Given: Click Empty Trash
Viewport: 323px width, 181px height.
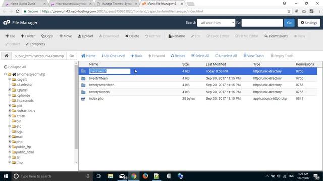Looking at the screenshot, I should pos(282,56).
